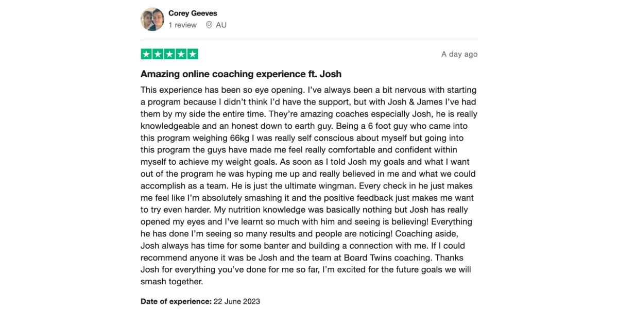618x309 pixels.
Task: Open the "Amazing online coaching experience ft. Josh" title
Action: (x=241, y=74)
